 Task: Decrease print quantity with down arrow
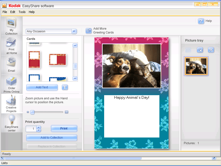click(x=39, y=130)
